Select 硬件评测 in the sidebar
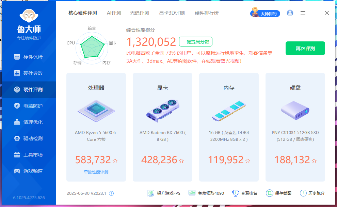The image size is (337, 207). tap(29, 90)
